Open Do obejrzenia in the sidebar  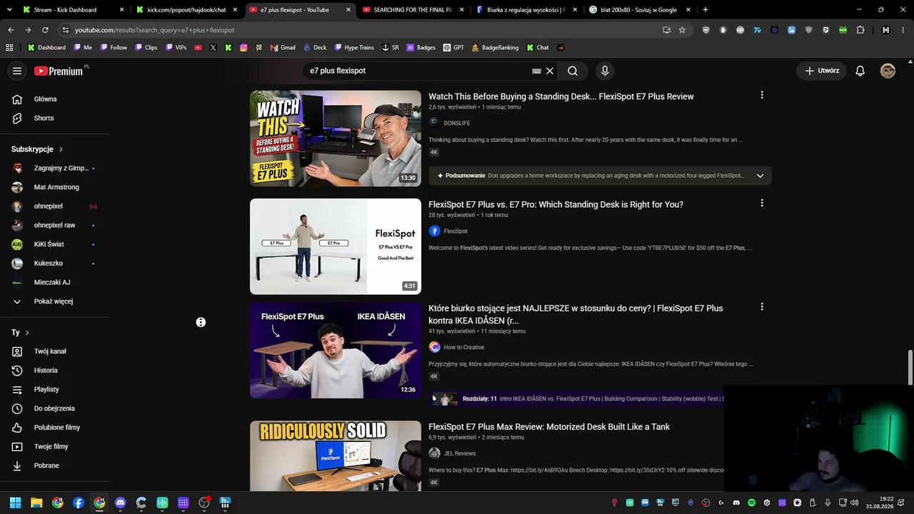coord(54,408)
